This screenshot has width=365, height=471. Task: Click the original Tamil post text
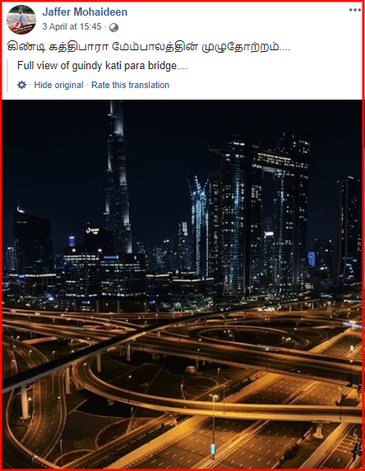coord(149,47)
